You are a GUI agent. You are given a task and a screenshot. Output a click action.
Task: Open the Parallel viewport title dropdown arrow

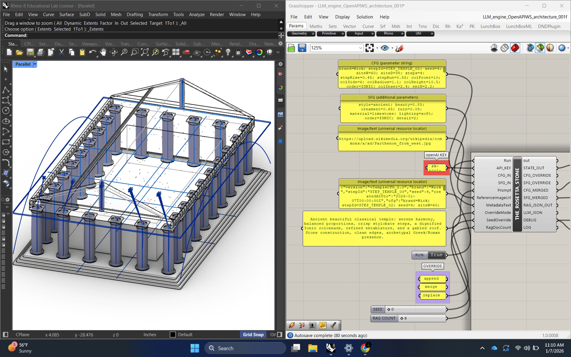(35, 64)
